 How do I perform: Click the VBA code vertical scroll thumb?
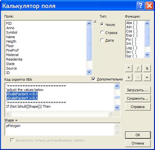coord(117,97)
